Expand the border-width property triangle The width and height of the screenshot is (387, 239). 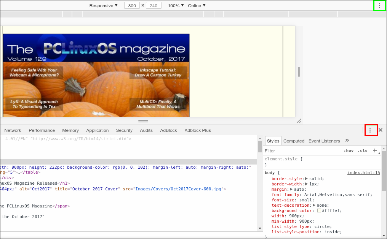click(306, 184)
